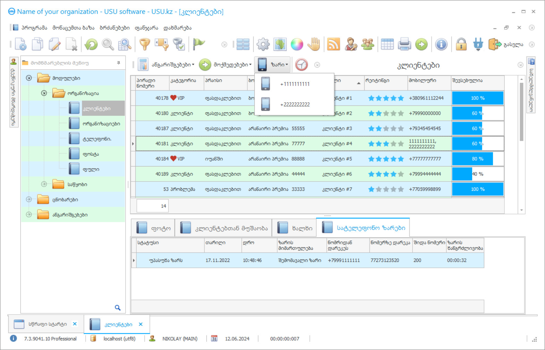This screenshot has height=350, width=545.
Task: Open the მოქმედებები dropdown
Action: (x=225, y=65)
